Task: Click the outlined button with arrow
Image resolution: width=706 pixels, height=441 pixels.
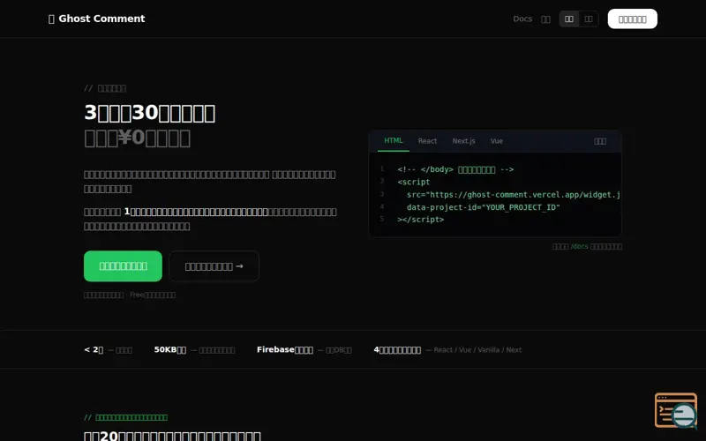Action: click(214, 266)
